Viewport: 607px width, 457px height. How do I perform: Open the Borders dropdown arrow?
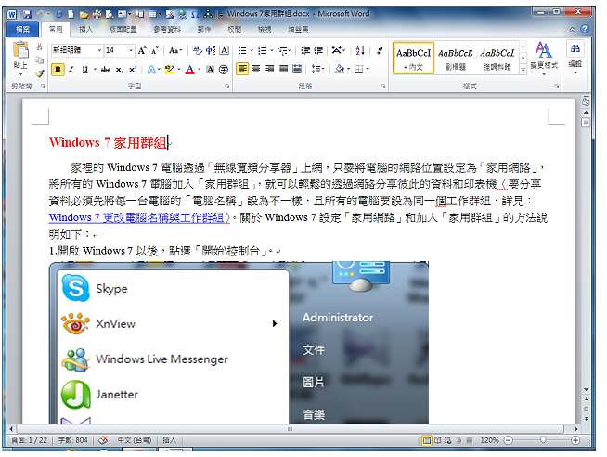[x=368, y=70]
